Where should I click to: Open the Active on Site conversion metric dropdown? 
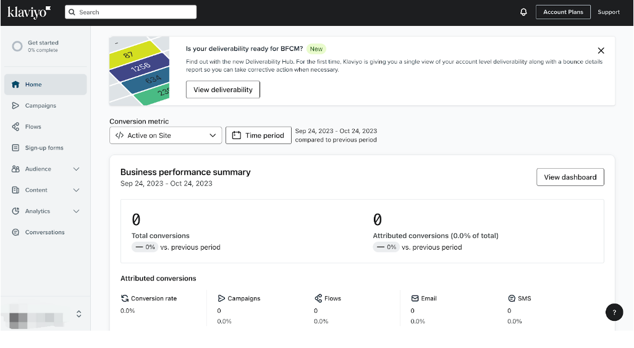pyautogui.click(x=166, y=135)
